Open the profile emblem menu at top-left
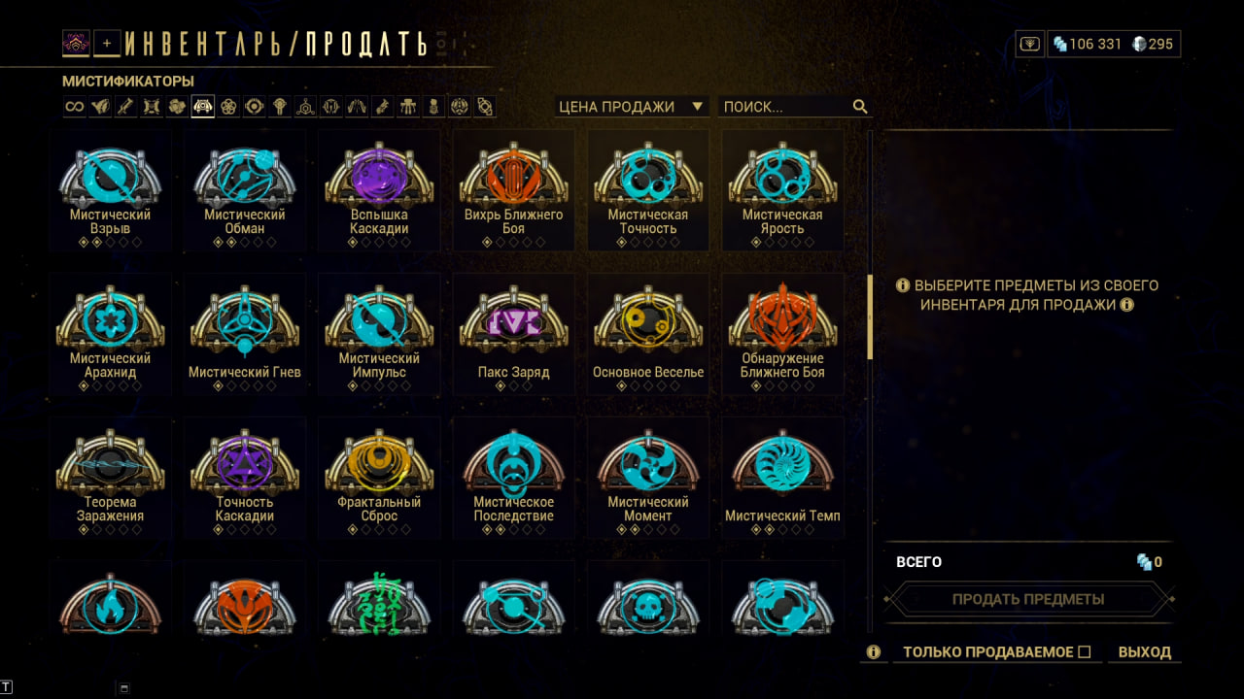Viewport: 1244px width, 699px height. pyautogui.click(x=76, y=43)
